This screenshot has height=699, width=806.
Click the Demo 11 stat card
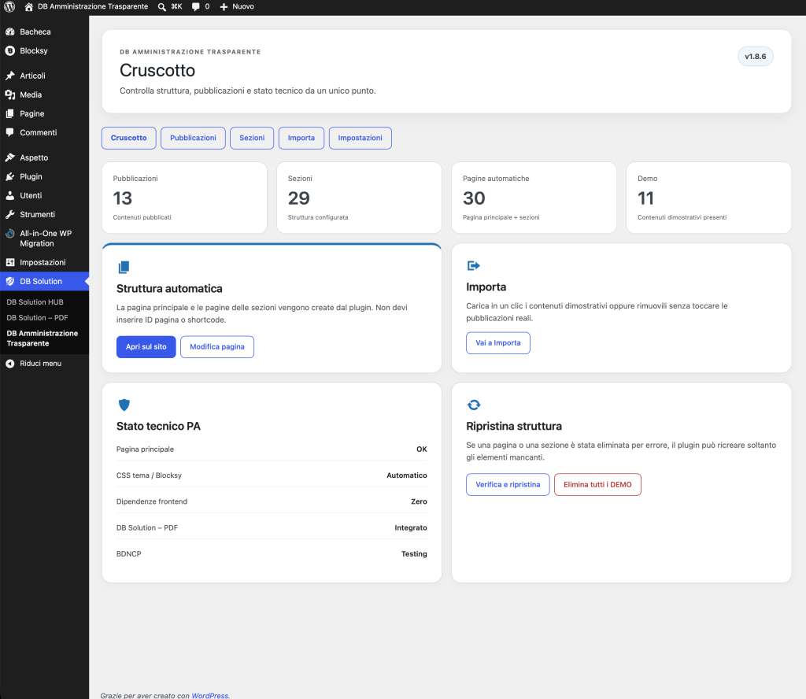point(709,198)
